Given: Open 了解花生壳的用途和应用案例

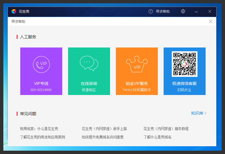Looking at the screenshot, I should point(42,137).
